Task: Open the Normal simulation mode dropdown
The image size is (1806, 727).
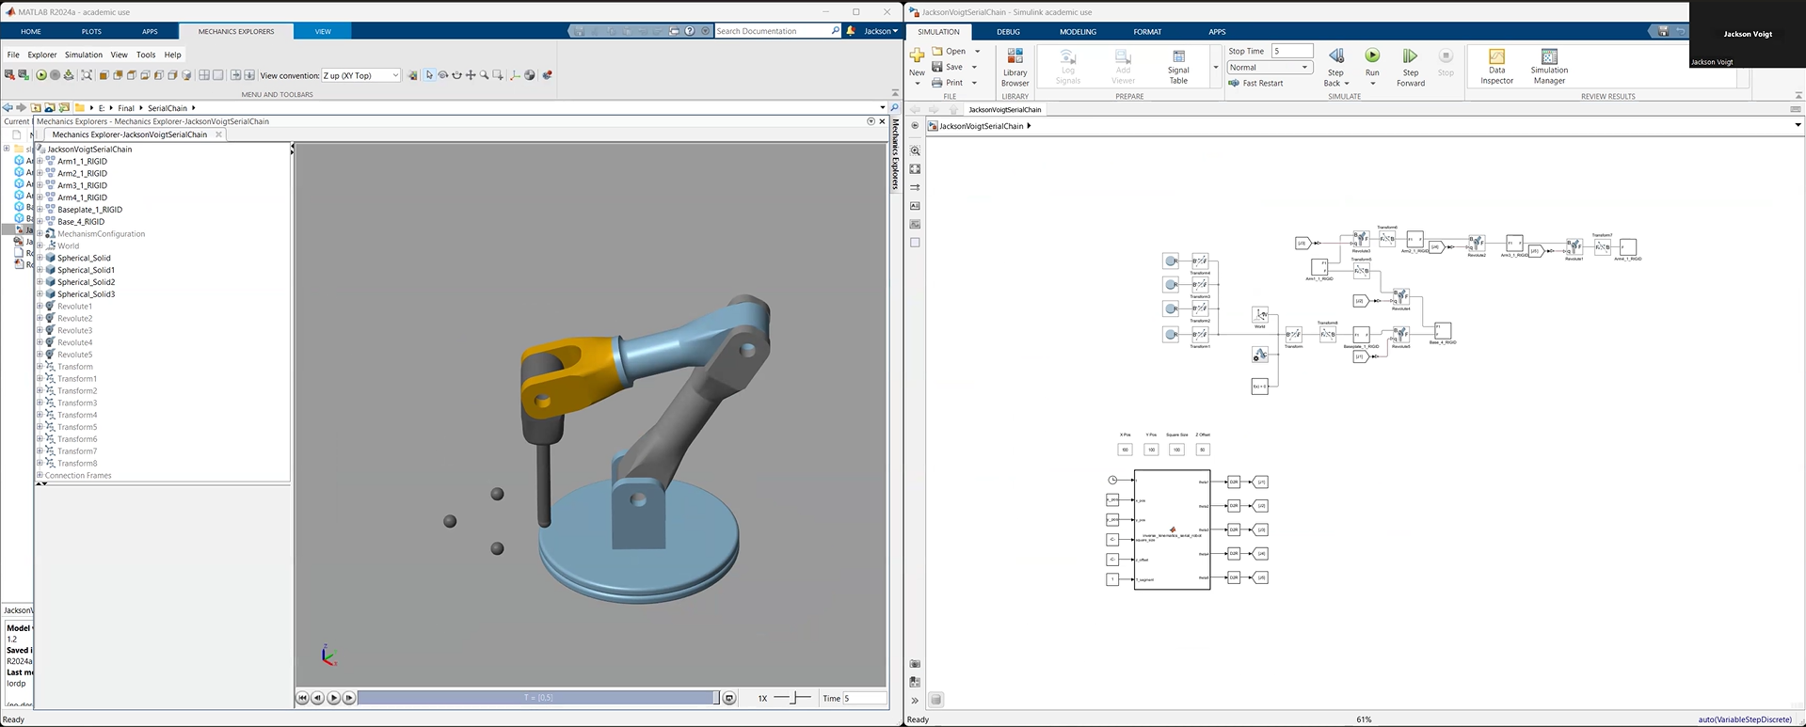Action: 1270,68
